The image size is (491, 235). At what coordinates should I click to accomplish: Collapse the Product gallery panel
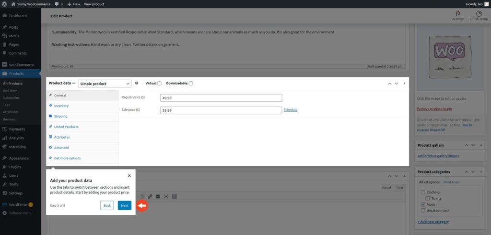pos(480,145)
